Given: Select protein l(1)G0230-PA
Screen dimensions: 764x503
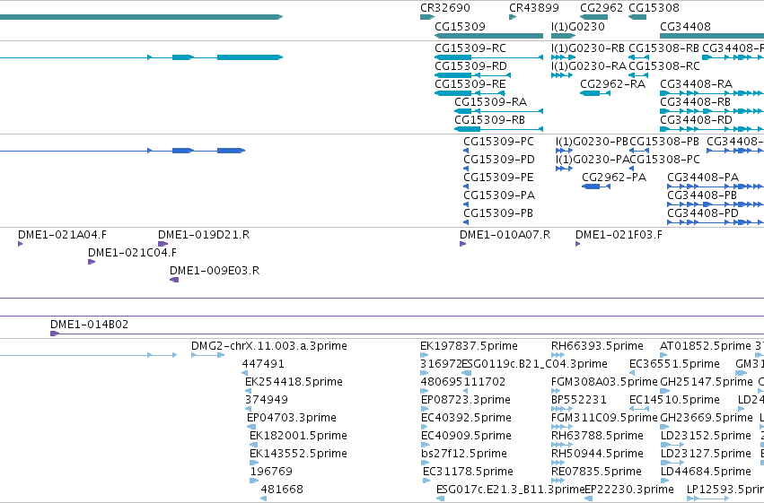Looking at the screenshot, I should pyautogui.click(x=564, y=169).
